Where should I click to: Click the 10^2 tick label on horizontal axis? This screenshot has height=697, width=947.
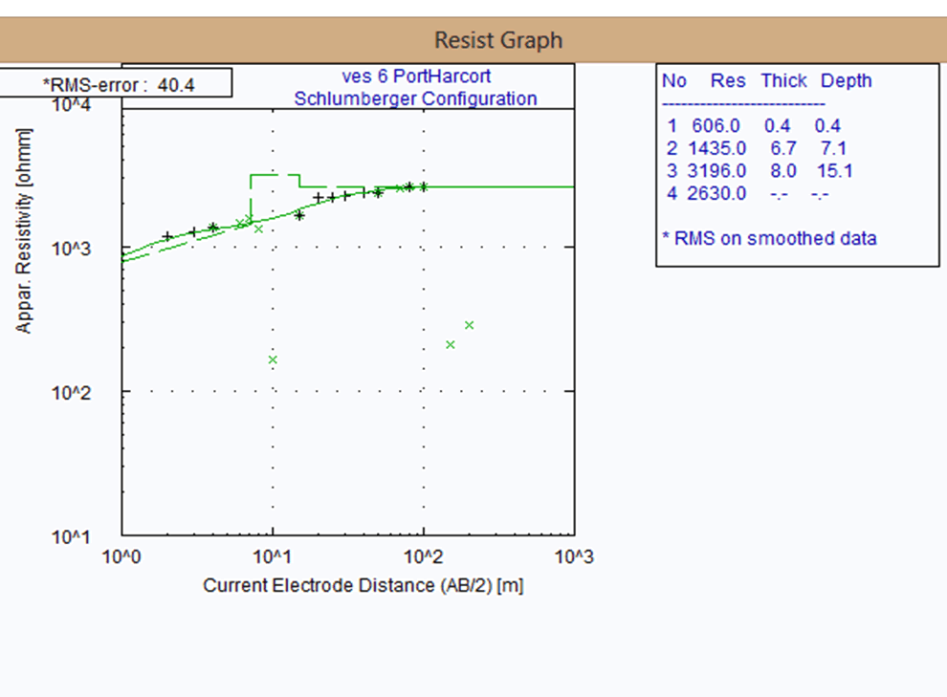coord(423,557)
